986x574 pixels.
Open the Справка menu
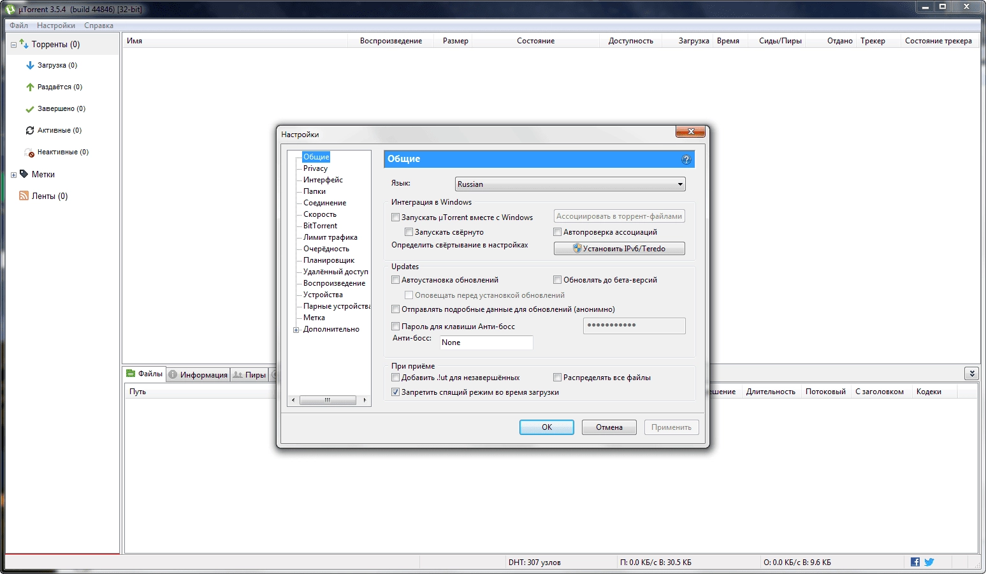(x=99, y=26)
